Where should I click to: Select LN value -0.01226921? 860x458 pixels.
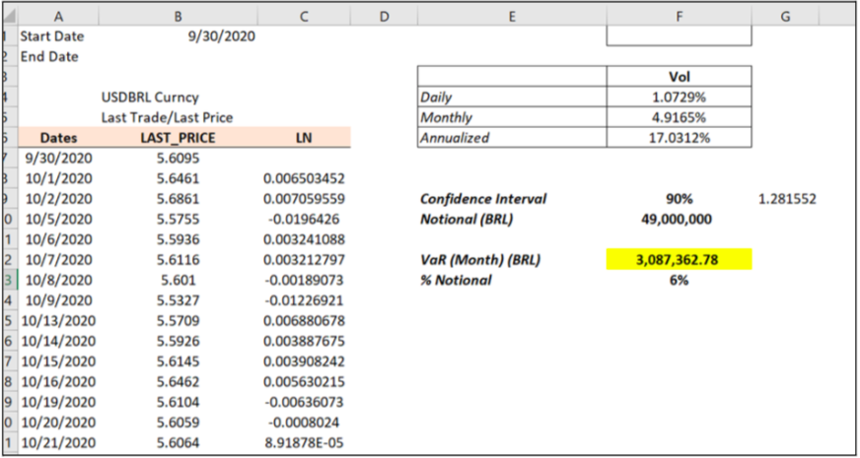point(304,300)
